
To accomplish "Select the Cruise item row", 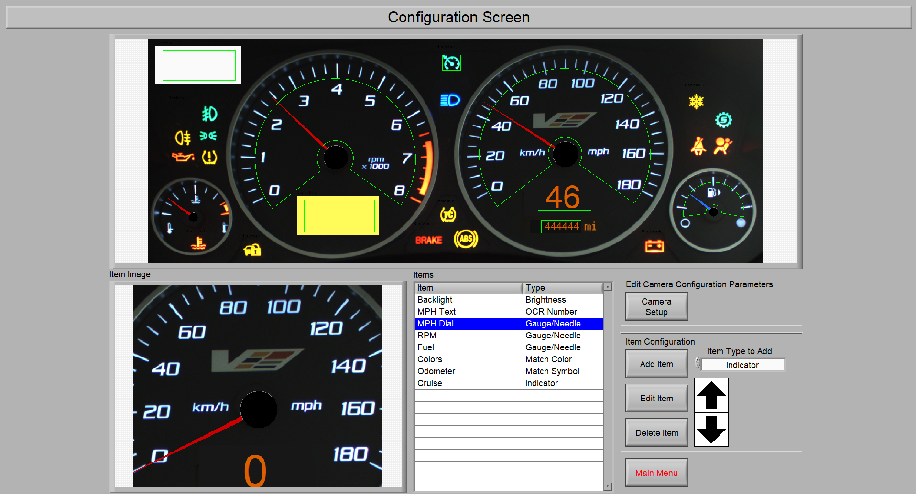I will coord(509,383).
